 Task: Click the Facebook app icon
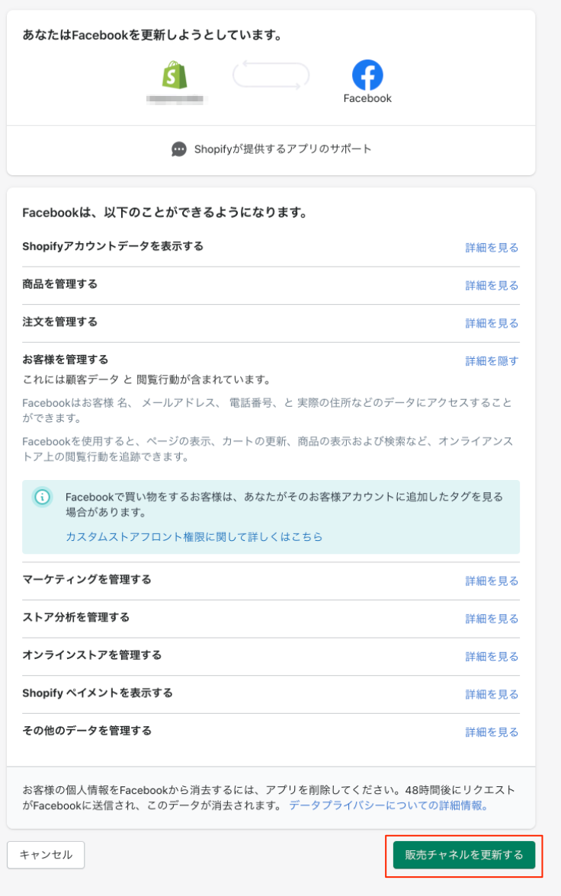tap(367, 74)
